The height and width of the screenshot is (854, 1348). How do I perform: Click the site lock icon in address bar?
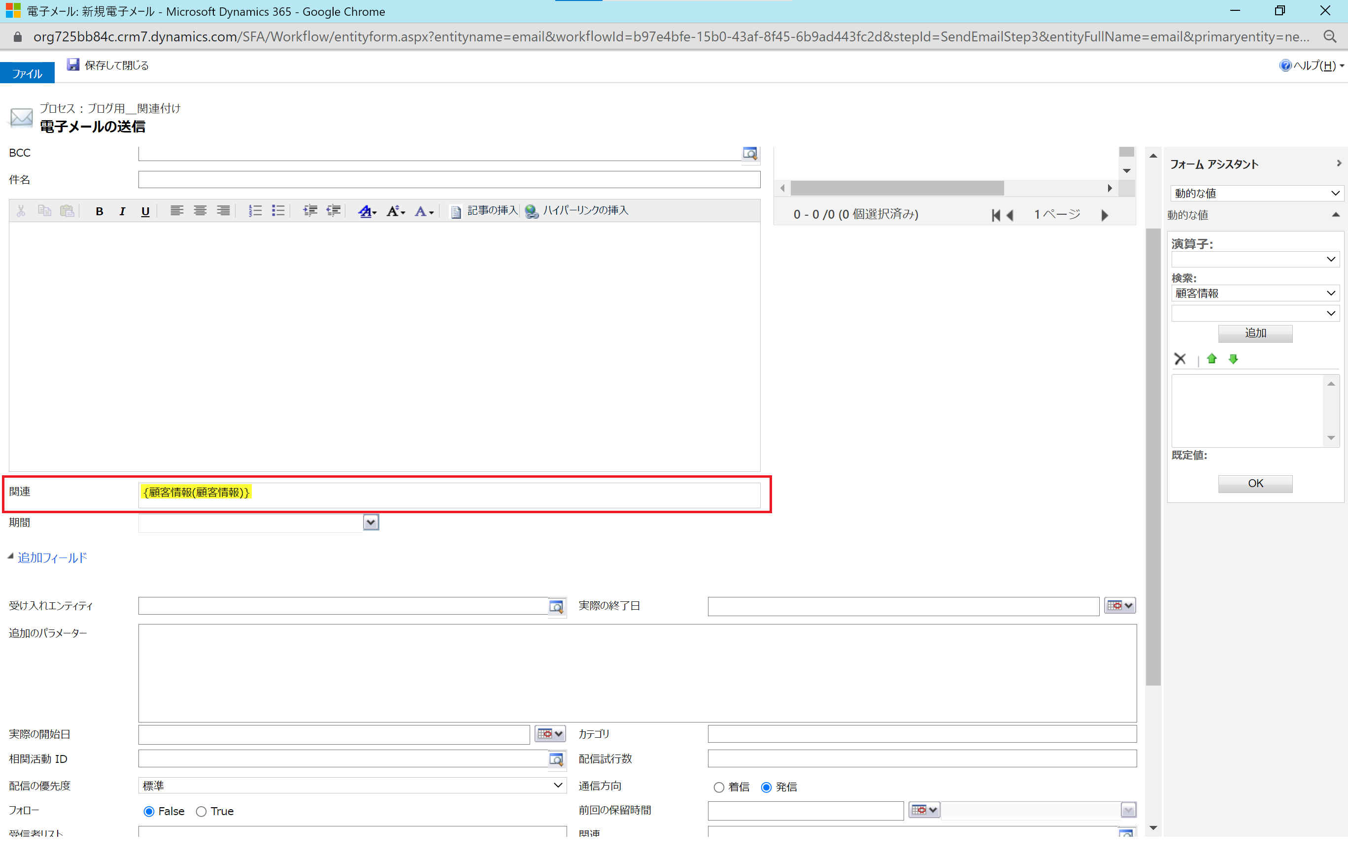(17, 37)
